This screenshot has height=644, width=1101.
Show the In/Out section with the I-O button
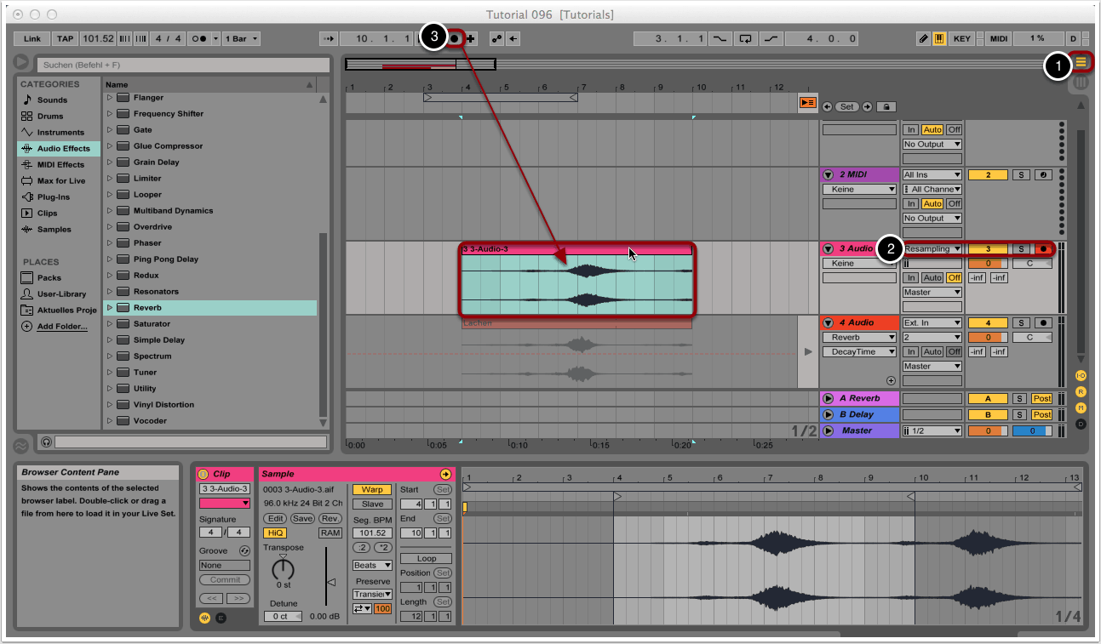1081,375
